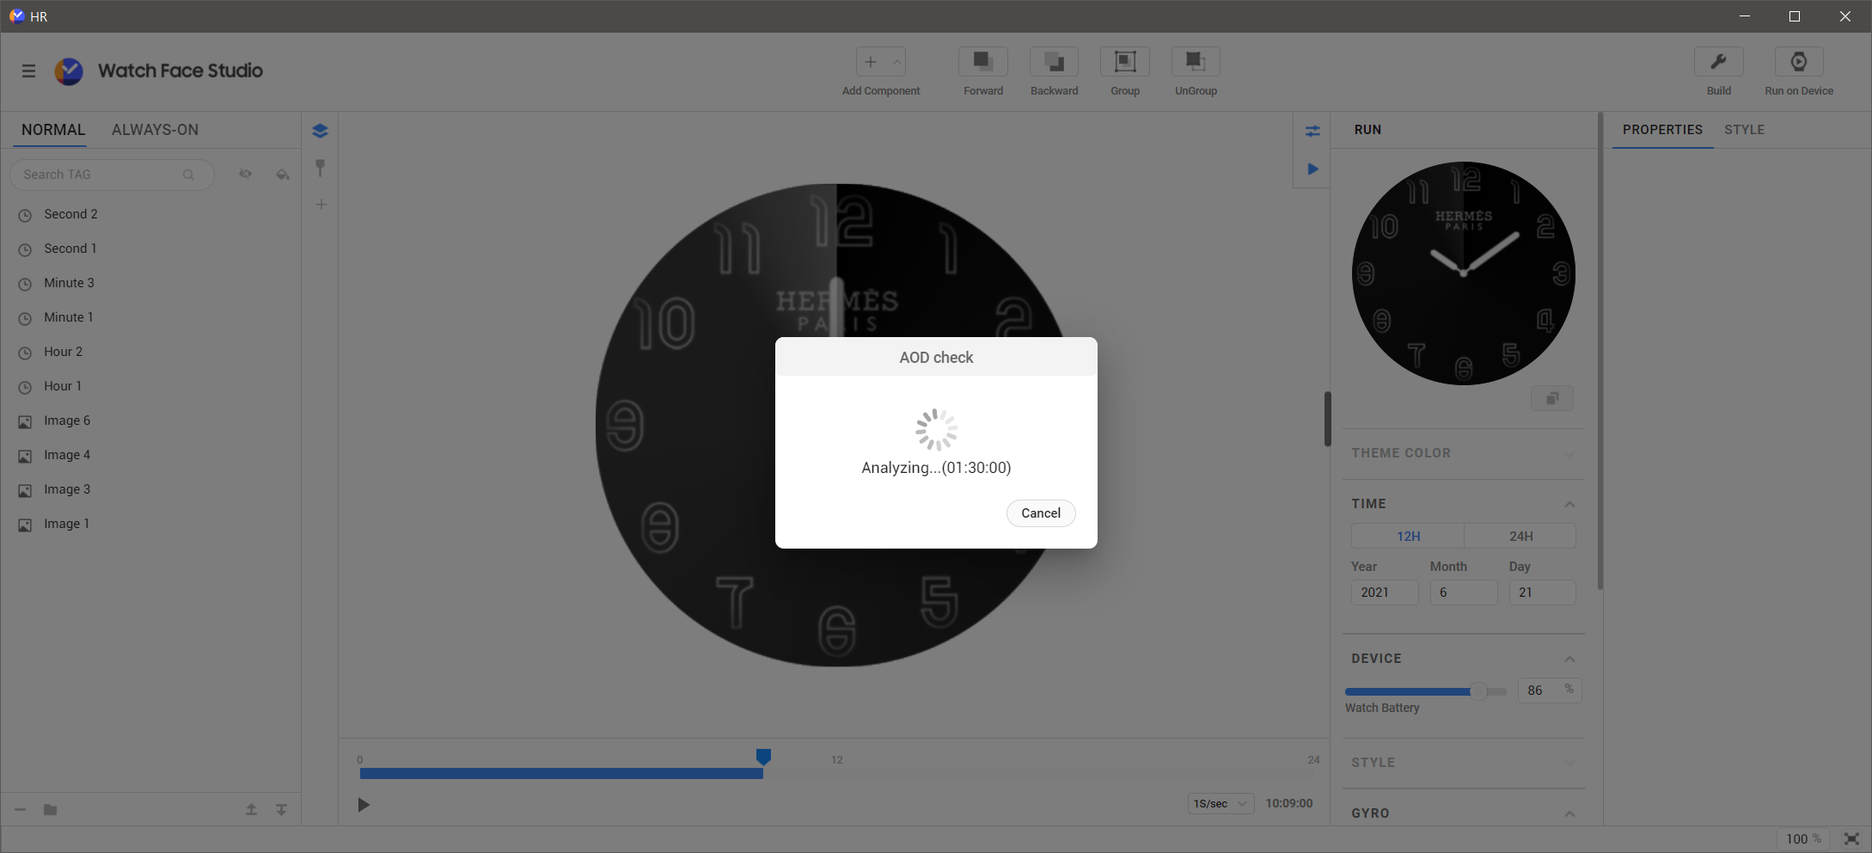Select the 24H time format

(1520, 536)
